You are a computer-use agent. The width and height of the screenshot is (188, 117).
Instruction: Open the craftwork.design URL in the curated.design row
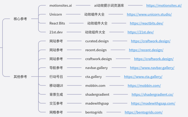[x=151, y=41]
